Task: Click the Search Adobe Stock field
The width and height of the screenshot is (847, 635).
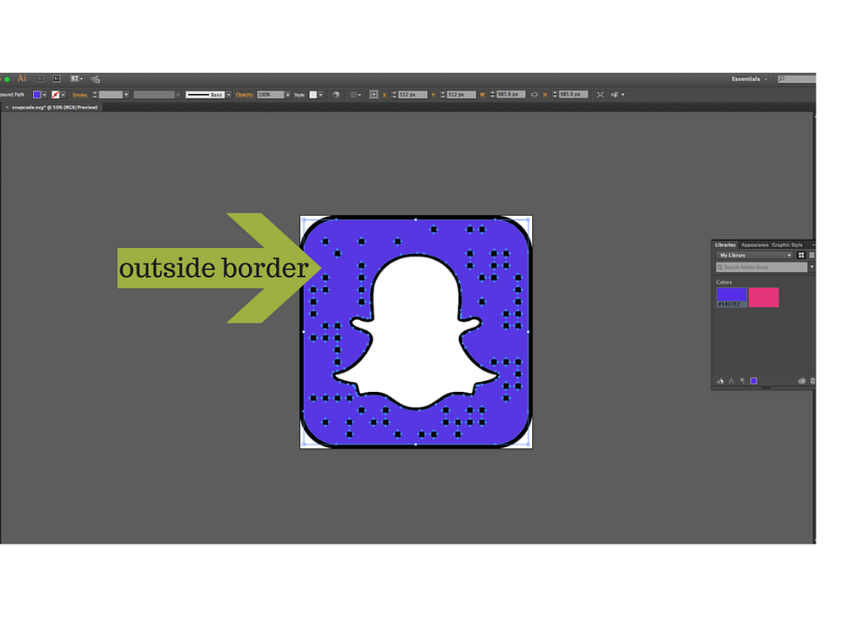Action: tap(761, 268)
